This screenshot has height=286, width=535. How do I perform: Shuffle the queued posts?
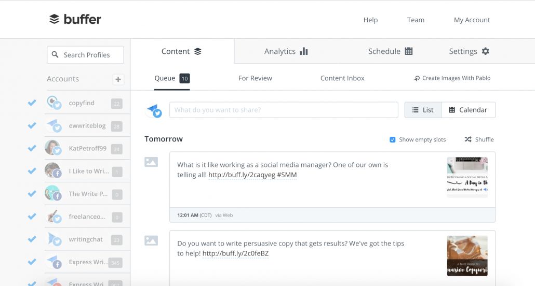pos(479,139)
